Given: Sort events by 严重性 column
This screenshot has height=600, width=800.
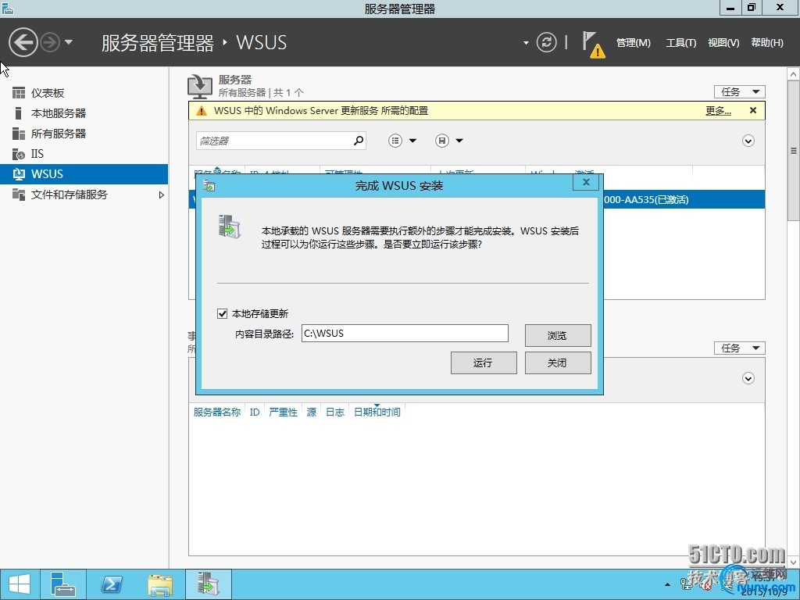Looking at the screenshot, I should pos(283,412).
